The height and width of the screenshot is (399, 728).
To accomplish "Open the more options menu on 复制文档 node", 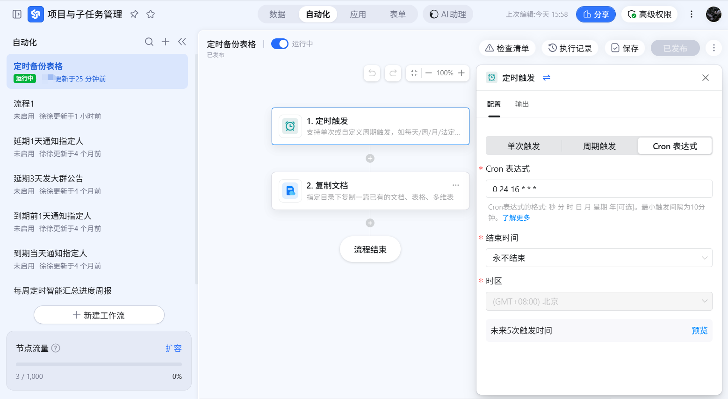I will [x=455, y=185].
